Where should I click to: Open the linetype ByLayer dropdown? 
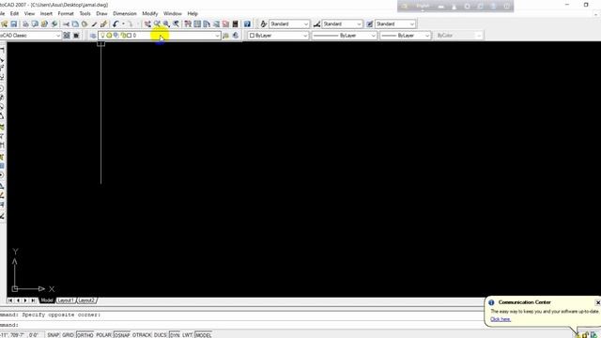click(x=373, y=36)
